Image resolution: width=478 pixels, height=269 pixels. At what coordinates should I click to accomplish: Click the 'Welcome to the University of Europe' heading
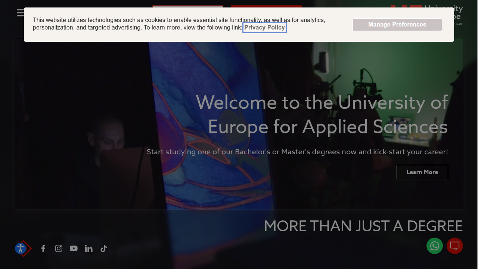click(x=322, y=114)
